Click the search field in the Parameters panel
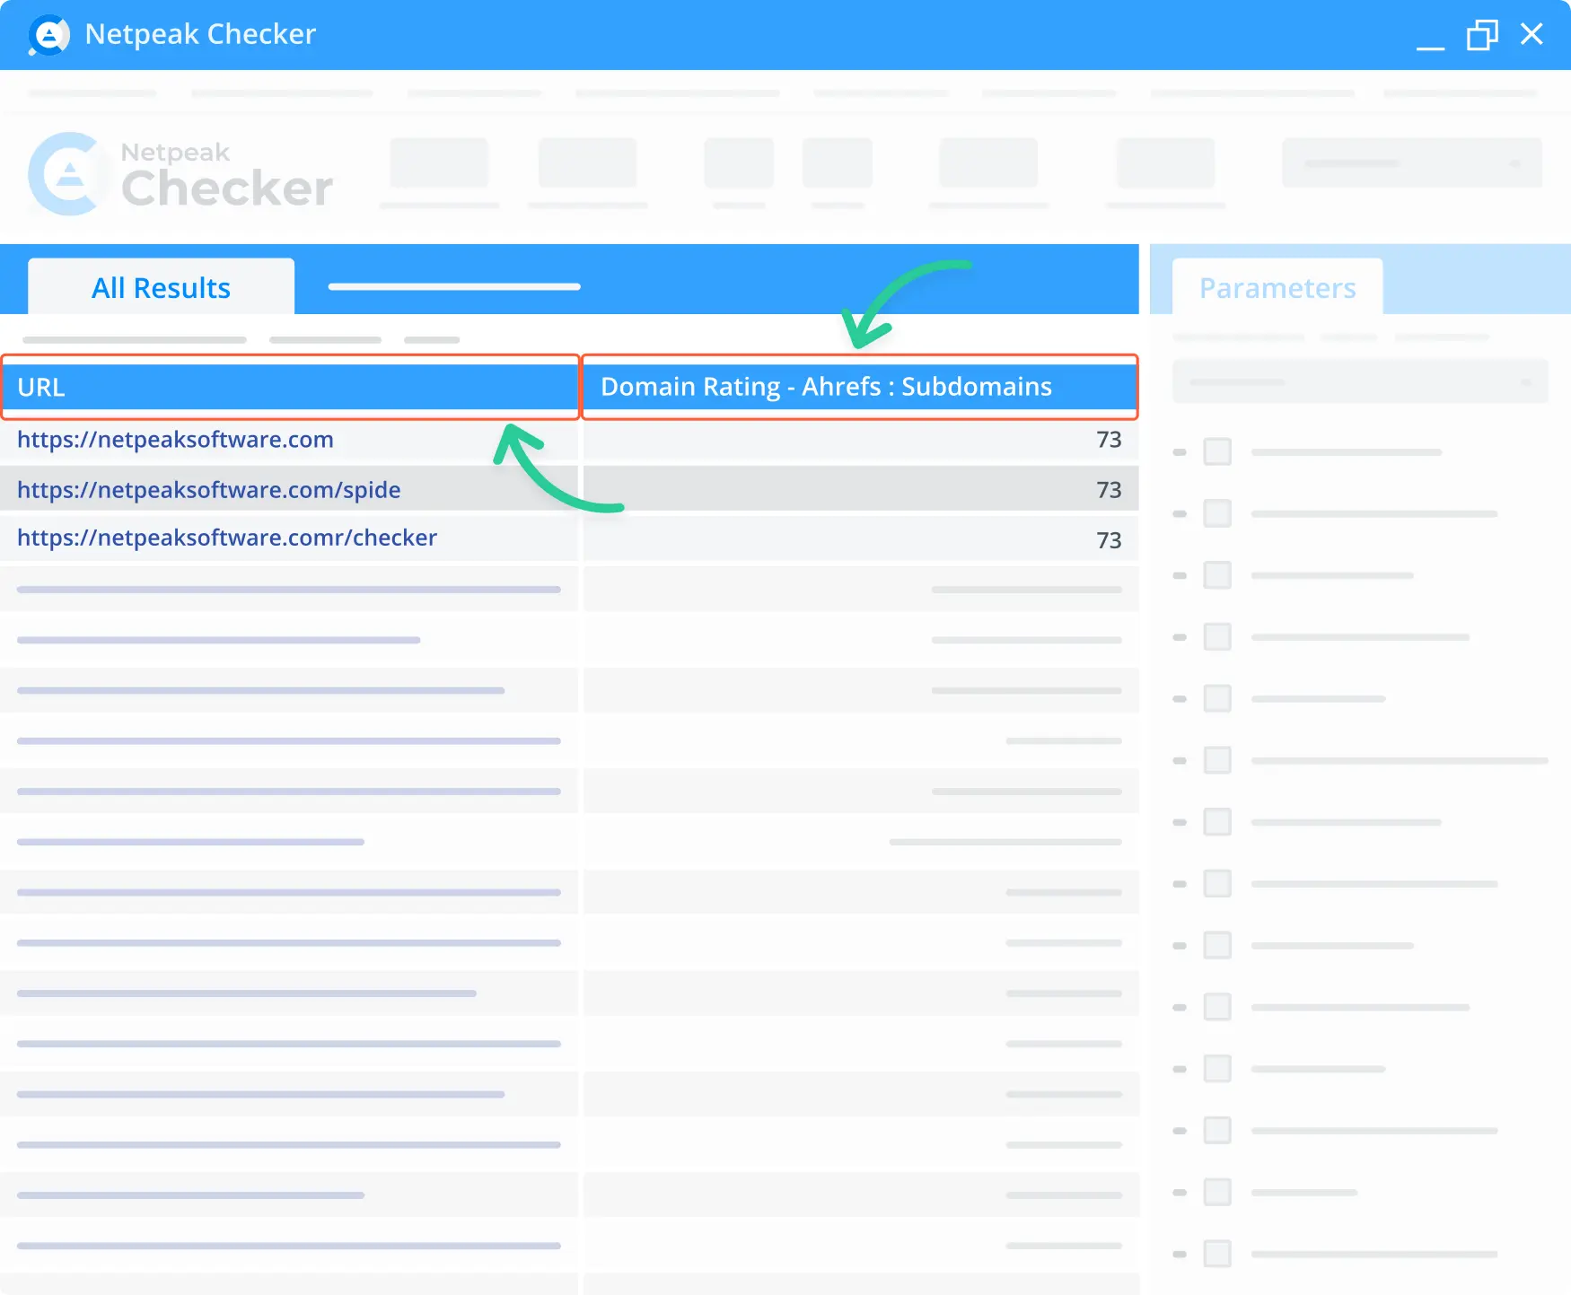Screen dimensions: 1571x1295 pos(1358,381)
